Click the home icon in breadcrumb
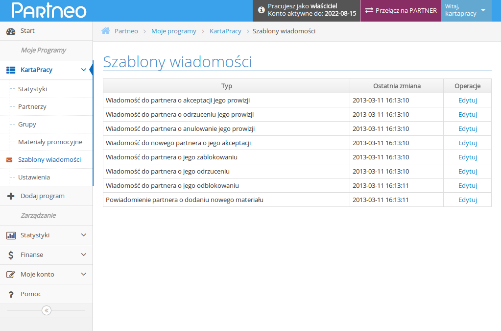501x331 pixels. point(105,31)
